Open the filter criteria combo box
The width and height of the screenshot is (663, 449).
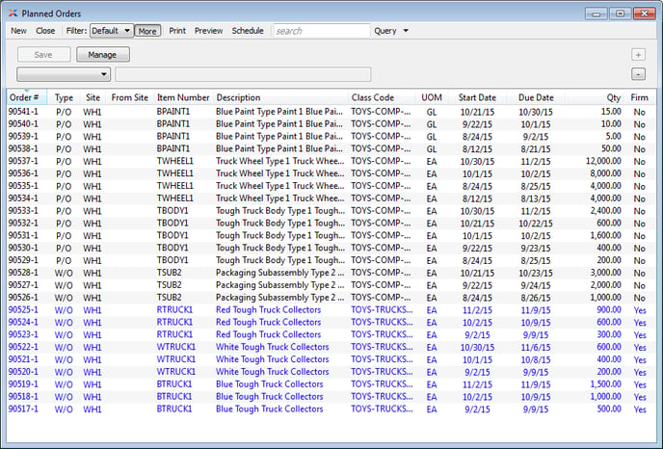[x=64, y=74]
